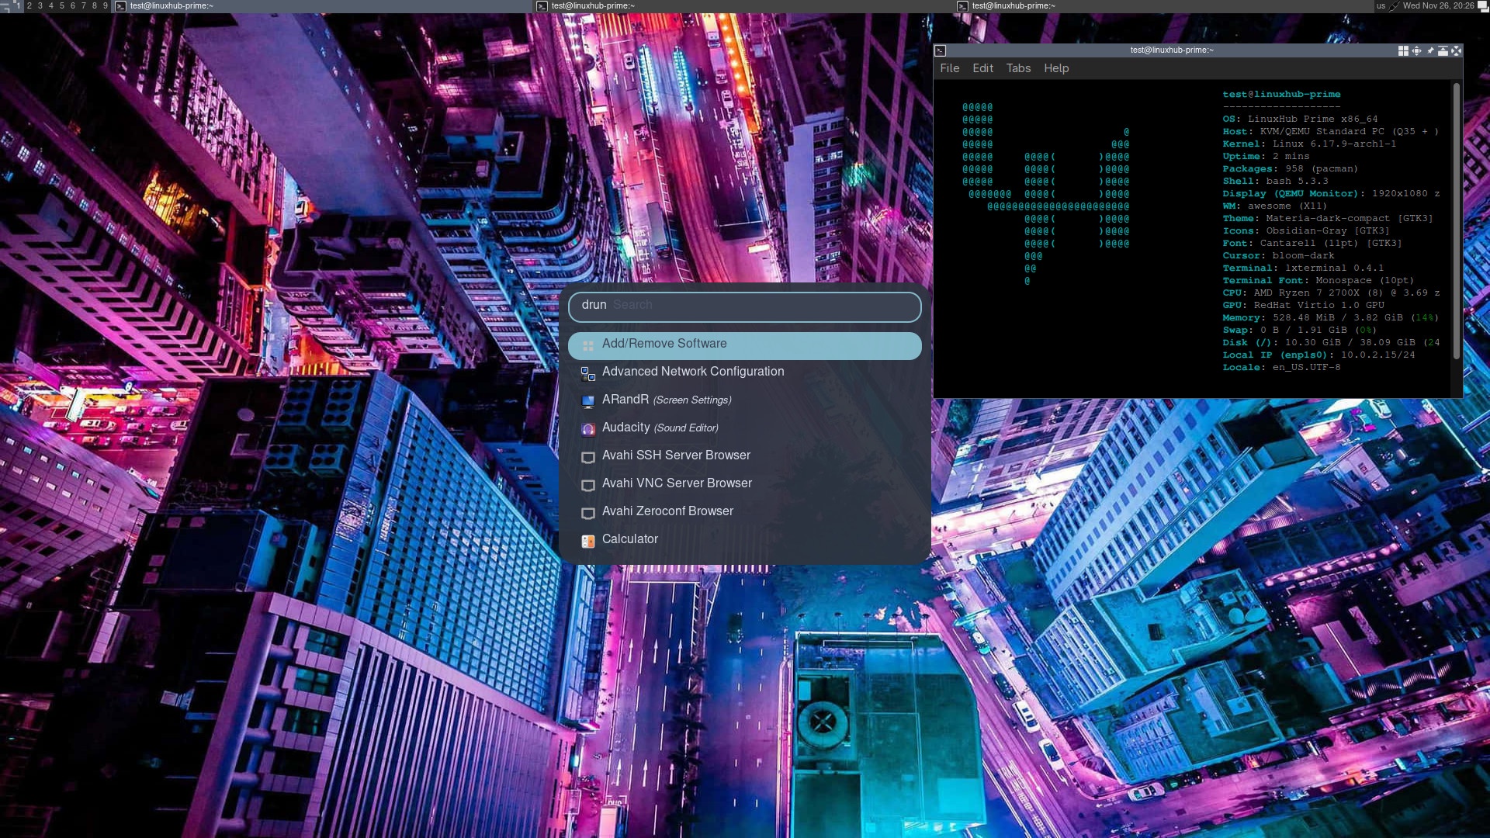Launch Avahi VNC Server Browser
This screenshot has height=838, width=1490.
tap(676, 483)
